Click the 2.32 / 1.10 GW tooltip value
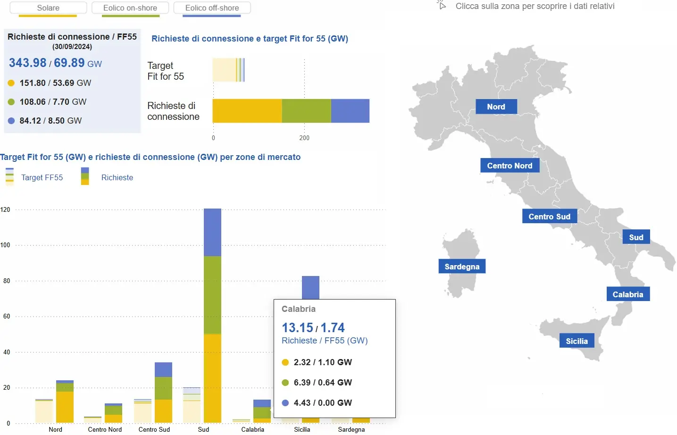The height and width of the screenshot is (435, 677). tap(323, 362)
